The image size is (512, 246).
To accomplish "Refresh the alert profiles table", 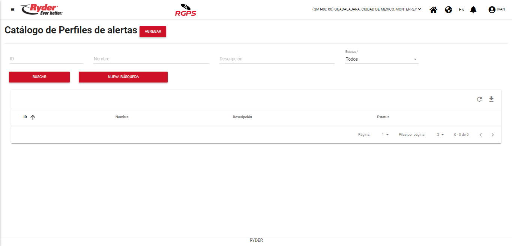I will (479, 99).
